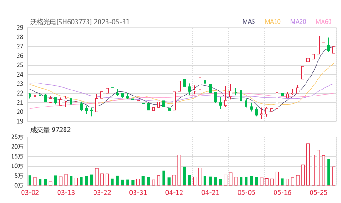The image size is (341, 203).
Task: Click the 04-21 date axis label
Action: pyautogui.click(x=210, y=192)
